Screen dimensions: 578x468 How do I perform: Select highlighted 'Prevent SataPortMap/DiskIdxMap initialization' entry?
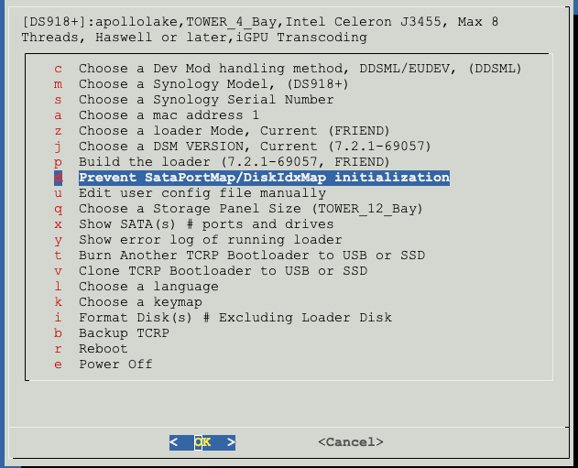264,178
